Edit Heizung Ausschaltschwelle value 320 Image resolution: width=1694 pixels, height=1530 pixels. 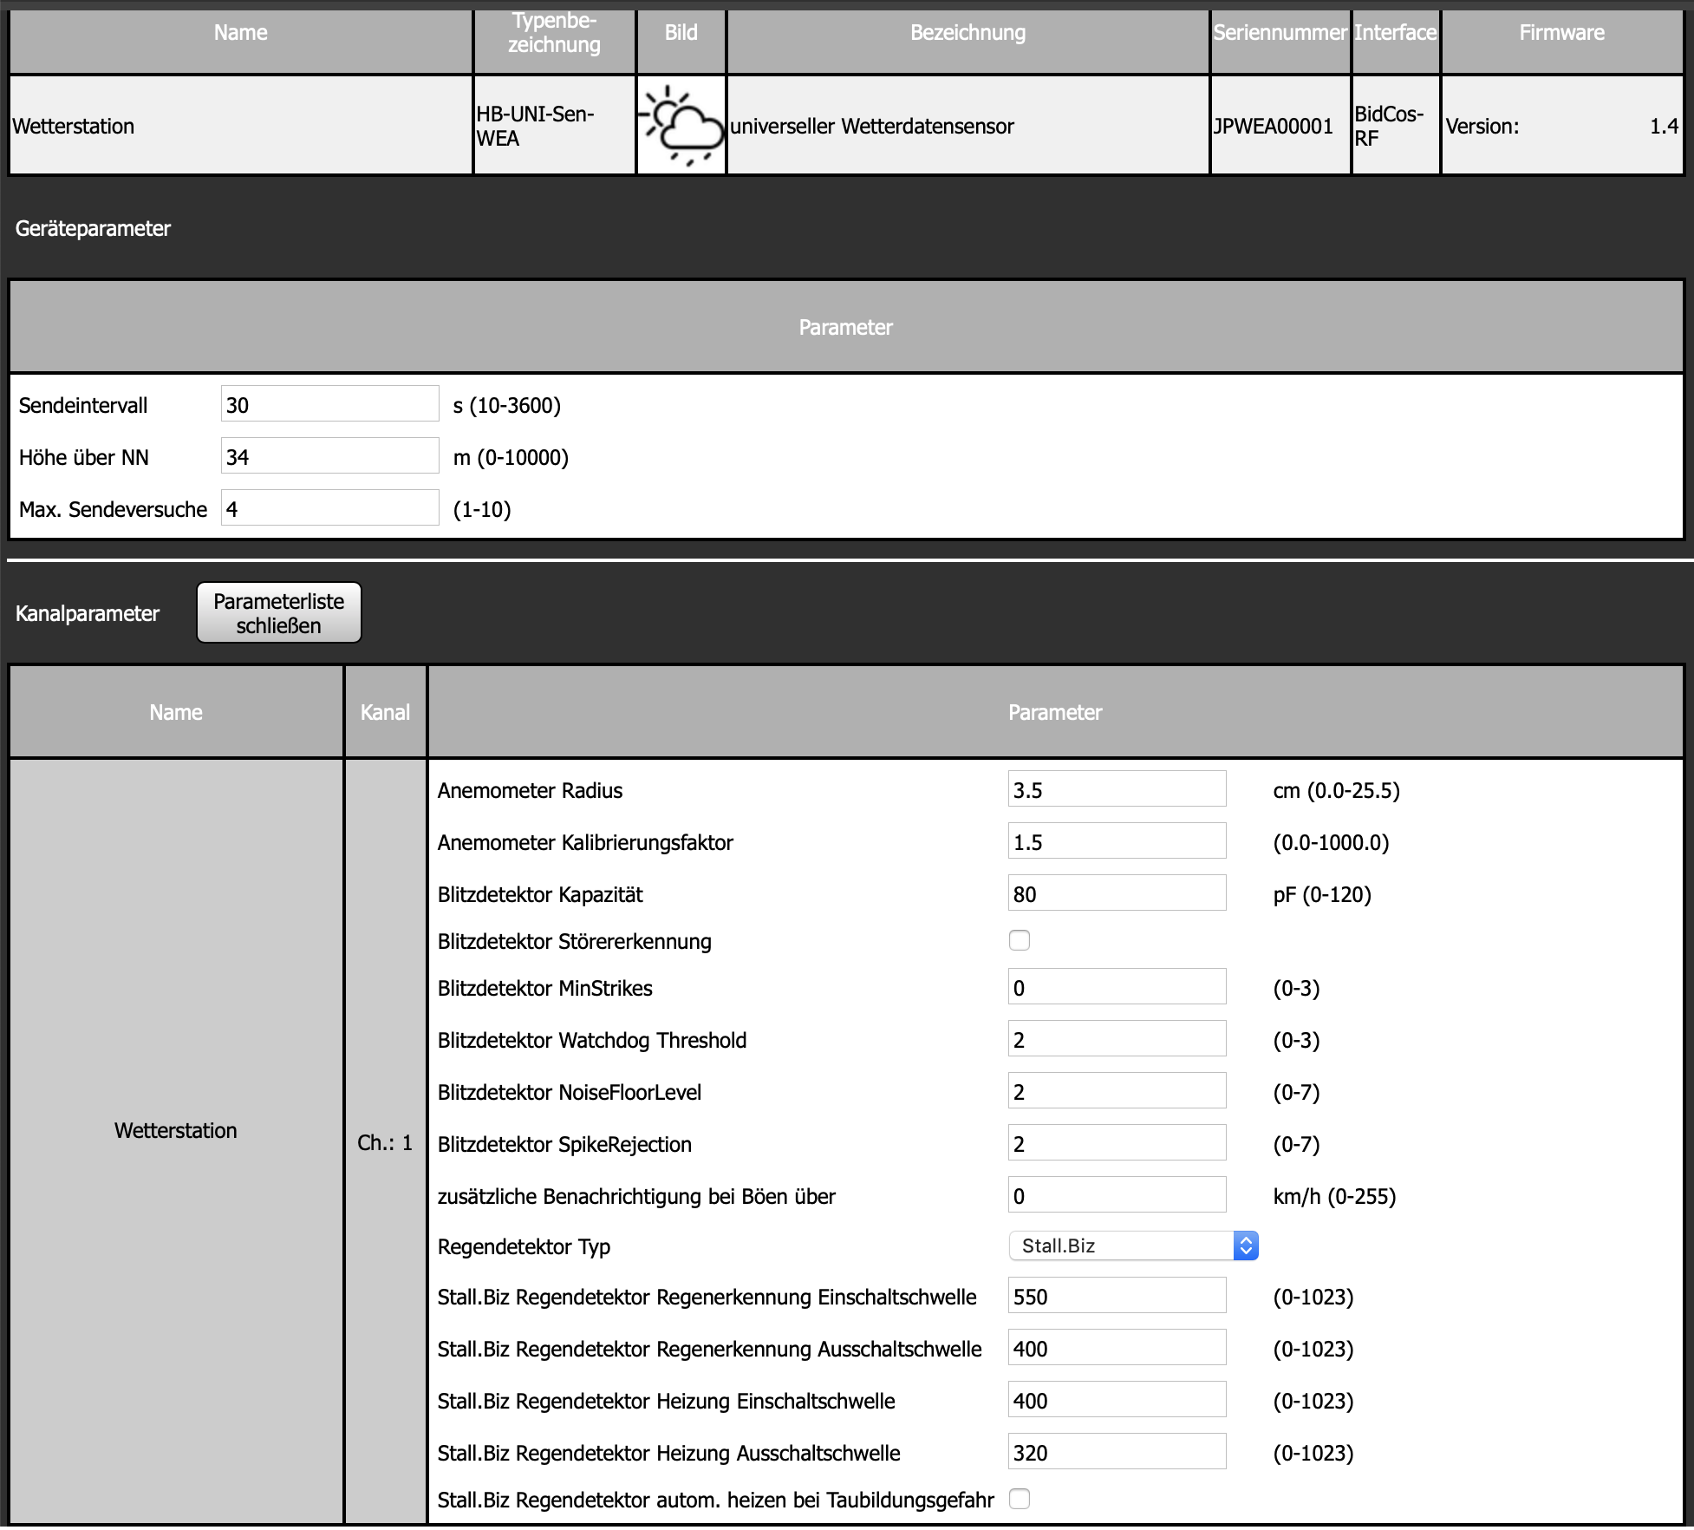coord(1117,1452)
